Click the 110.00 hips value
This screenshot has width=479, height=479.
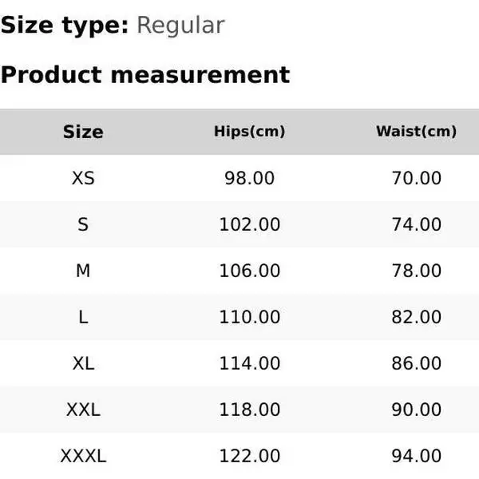pos(249,317)
